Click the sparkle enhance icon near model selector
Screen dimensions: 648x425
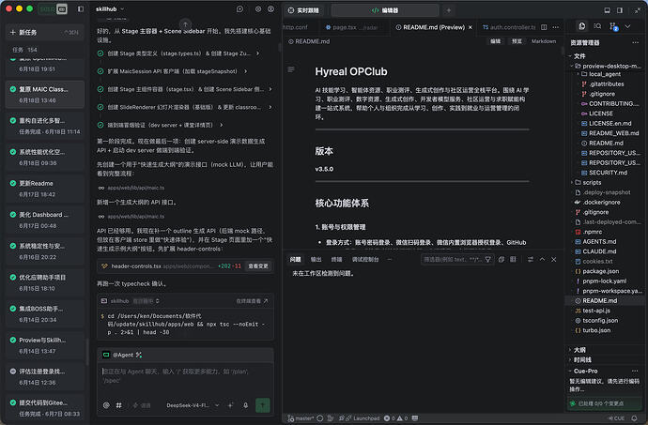point(231,405)
